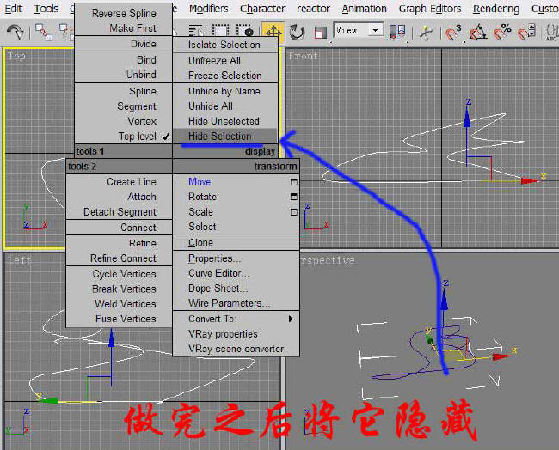The width and height of the screenshot is (559, 450).
Task: Open the Rendering menu
Action: click(496, 9)
